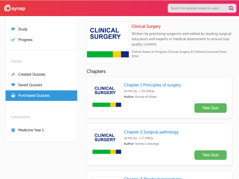Image resolution: width=239 pixels, height=179 pixels.
Task: Click the pencil icon for Created Quizzes
Action: coord(13,74)
